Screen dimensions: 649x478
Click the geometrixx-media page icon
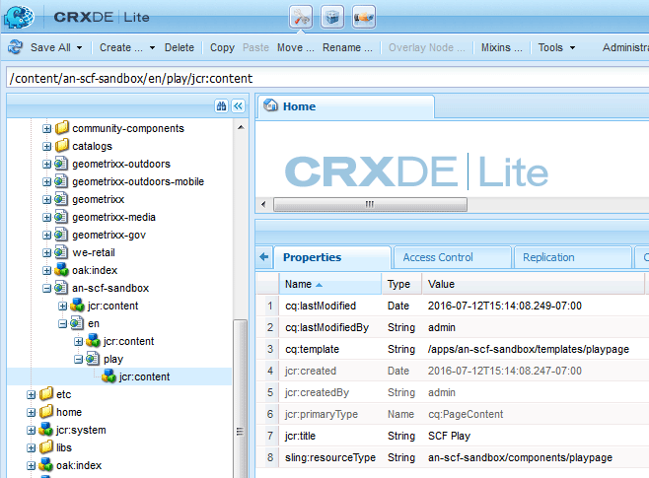pyautogui.click(x=61, y=217)
